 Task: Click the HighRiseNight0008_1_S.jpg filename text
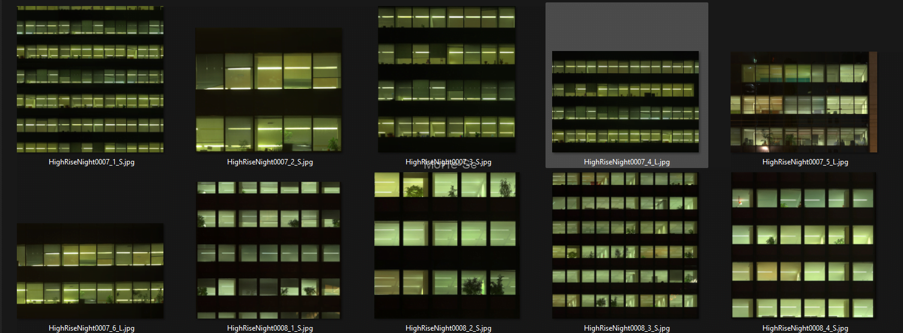coord(270,328)
